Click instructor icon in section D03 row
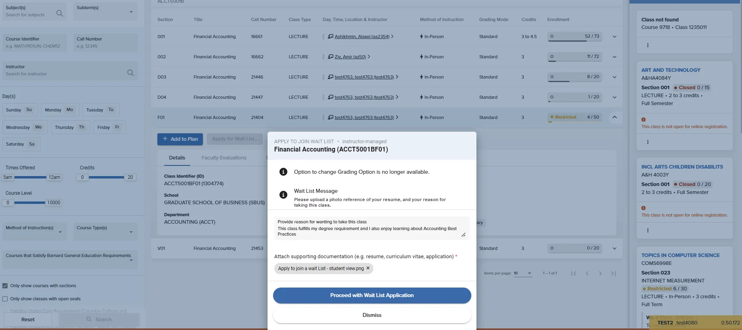Image resolution: width=742 pixels, height=330 pixels. [331, 77]
